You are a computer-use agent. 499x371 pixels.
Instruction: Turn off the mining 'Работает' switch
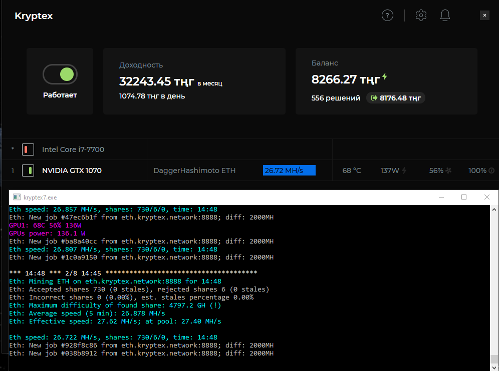(x=60, y=74)
